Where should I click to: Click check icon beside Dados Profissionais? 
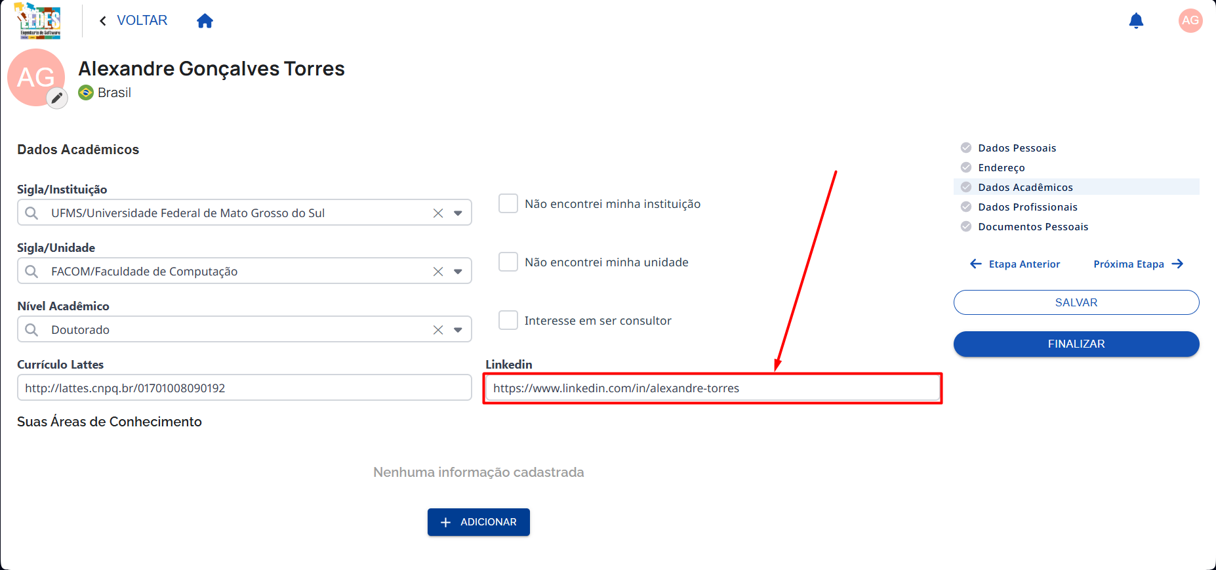pos(966,207)
